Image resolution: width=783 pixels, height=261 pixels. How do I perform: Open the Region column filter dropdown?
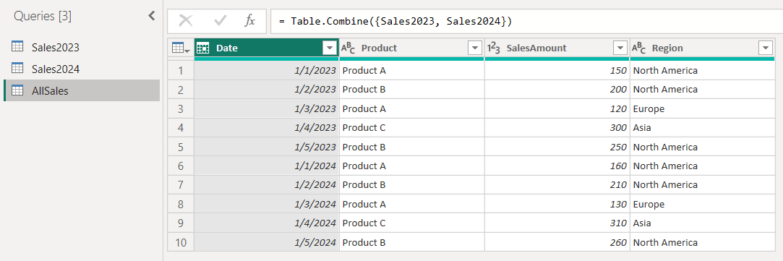(765, 48)
